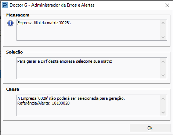Click inside the Solução text area

click(x=88, y=68)
